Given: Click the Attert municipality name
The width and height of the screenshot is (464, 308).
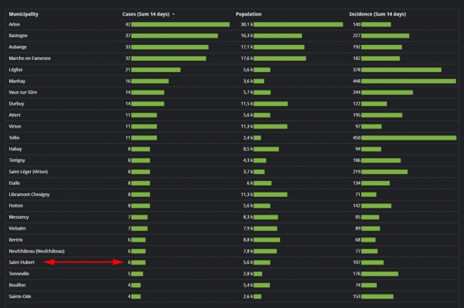Looking at the screenshot, I should coord(14,115).
